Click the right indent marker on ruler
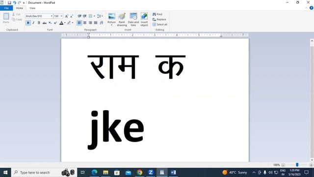The image size is (314, 177). (221, 36)
